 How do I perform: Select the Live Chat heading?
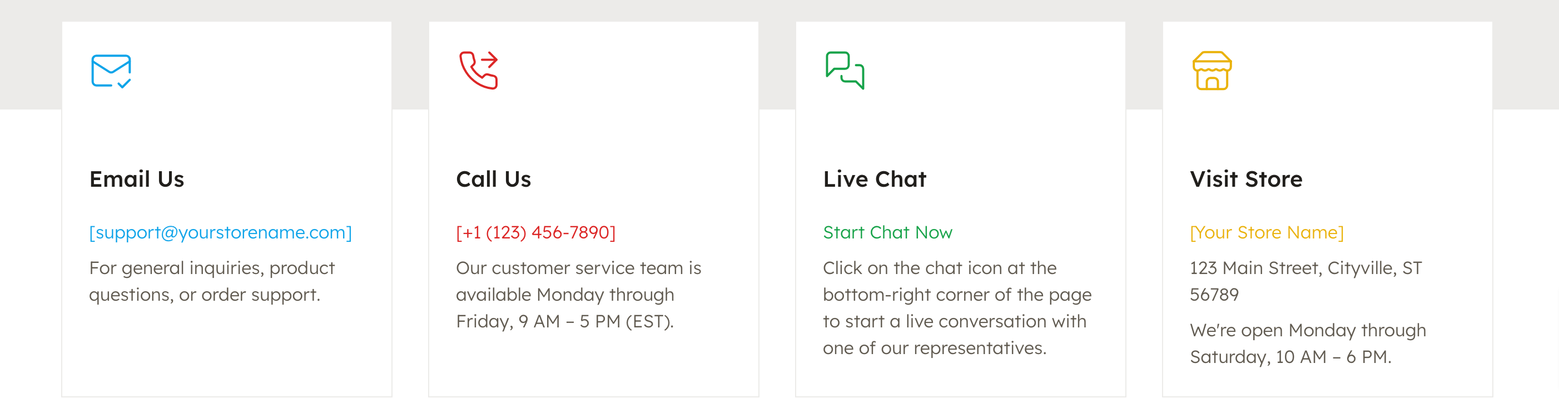click(x=875, y=179)
